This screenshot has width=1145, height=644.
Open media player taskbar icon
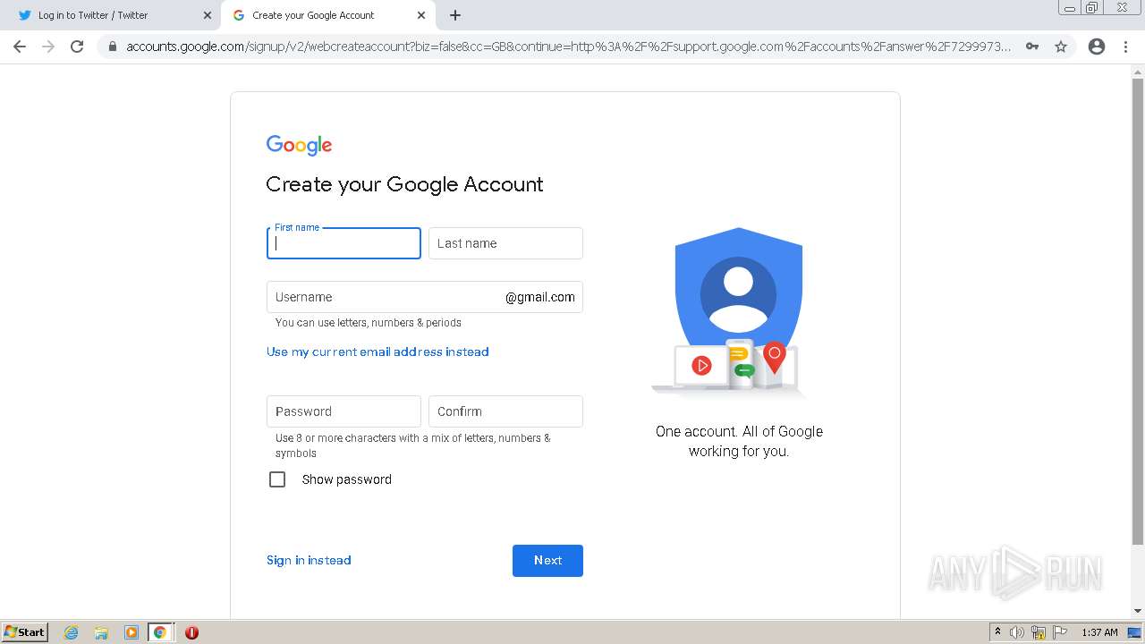pos(131,632)
